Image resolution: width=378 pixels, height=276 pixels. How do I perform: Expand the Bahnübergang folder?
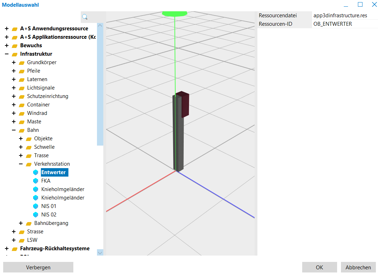point(21,223)
